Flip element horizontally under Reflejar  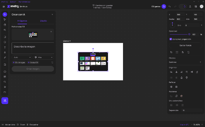click(x=171, y=87)
